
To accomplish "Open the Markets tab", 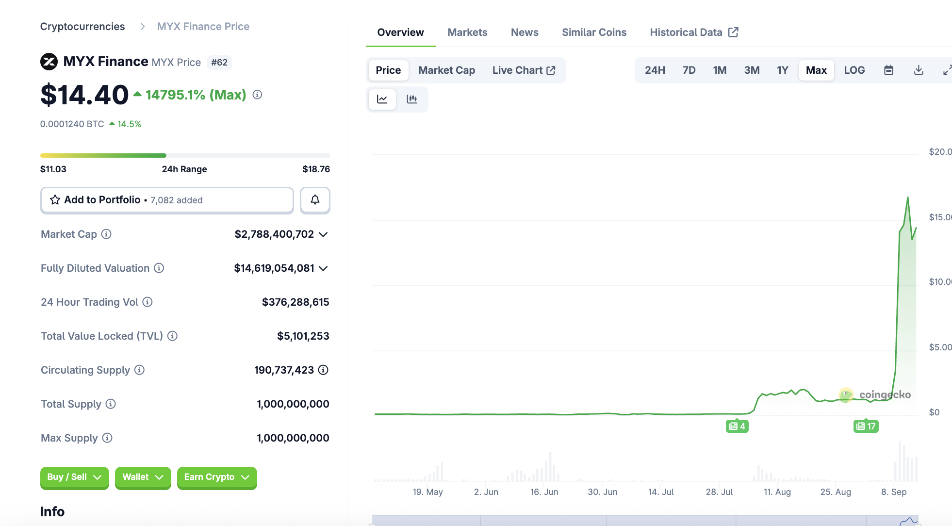I will [467, 33].
